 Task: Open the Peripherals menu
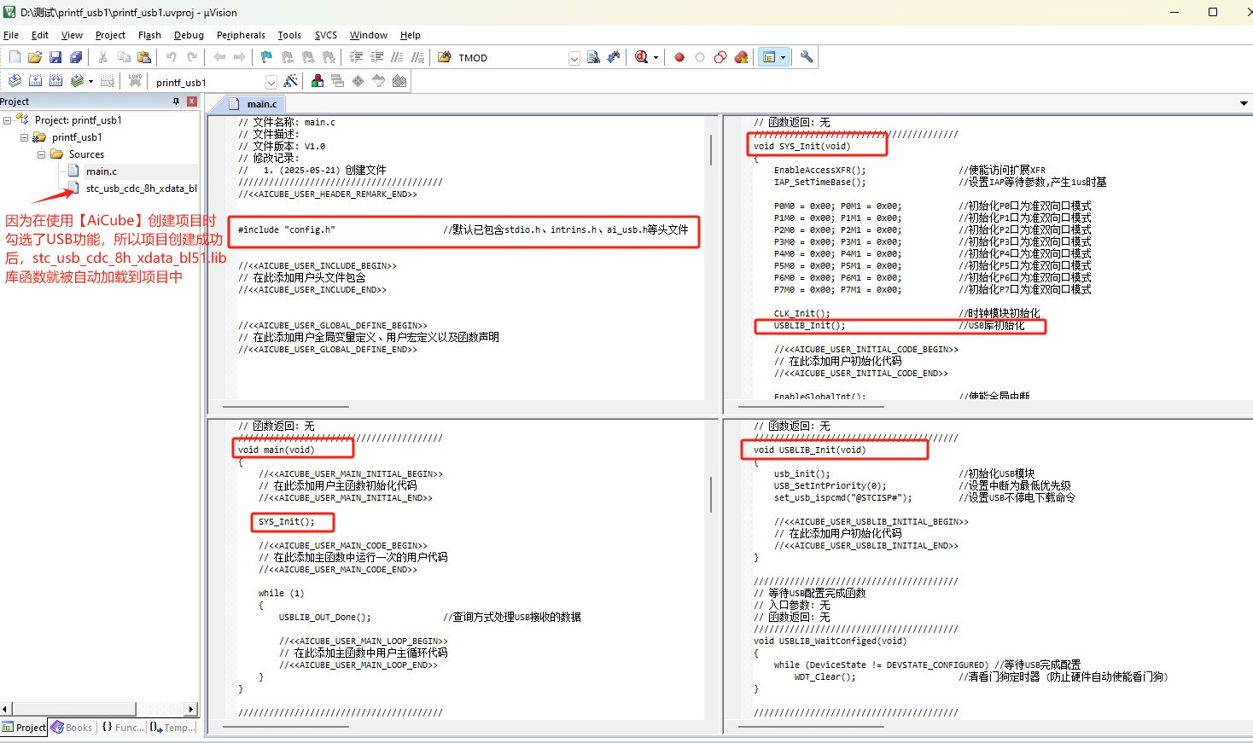[241, 35]
